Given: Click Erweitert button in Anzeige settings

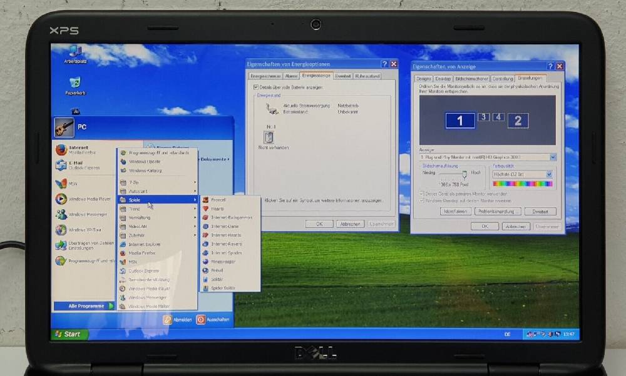Looking at the screenshot, I should tap(541, 212).
